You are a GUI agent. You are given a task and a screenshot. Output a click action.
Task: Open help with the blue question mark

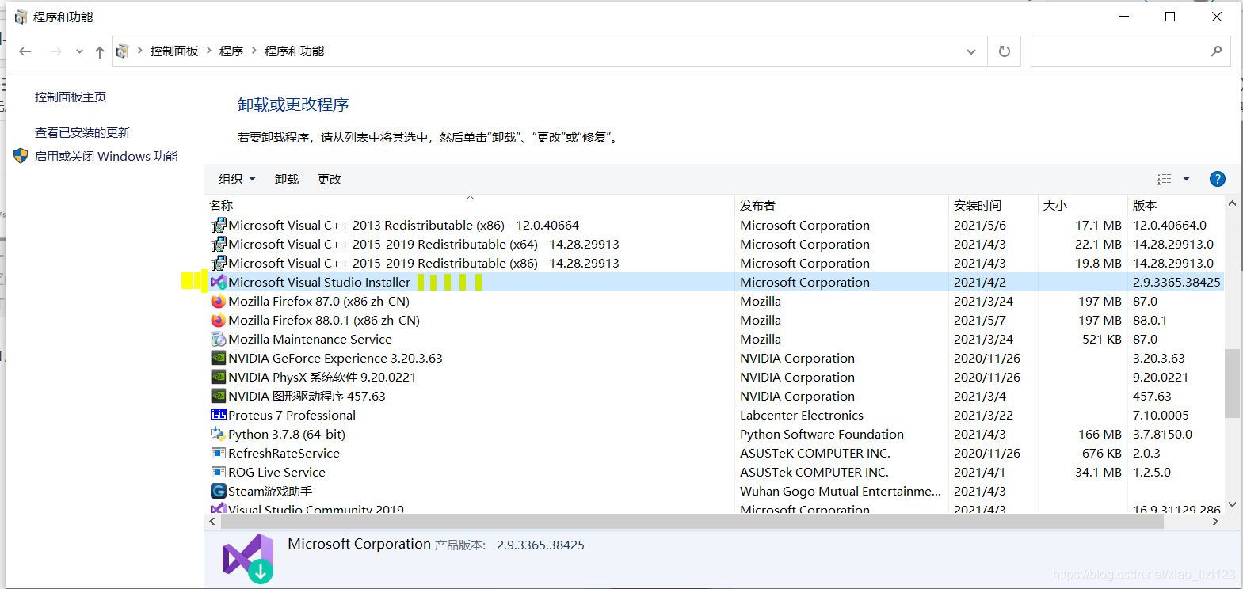click(x=1218, y=179)
